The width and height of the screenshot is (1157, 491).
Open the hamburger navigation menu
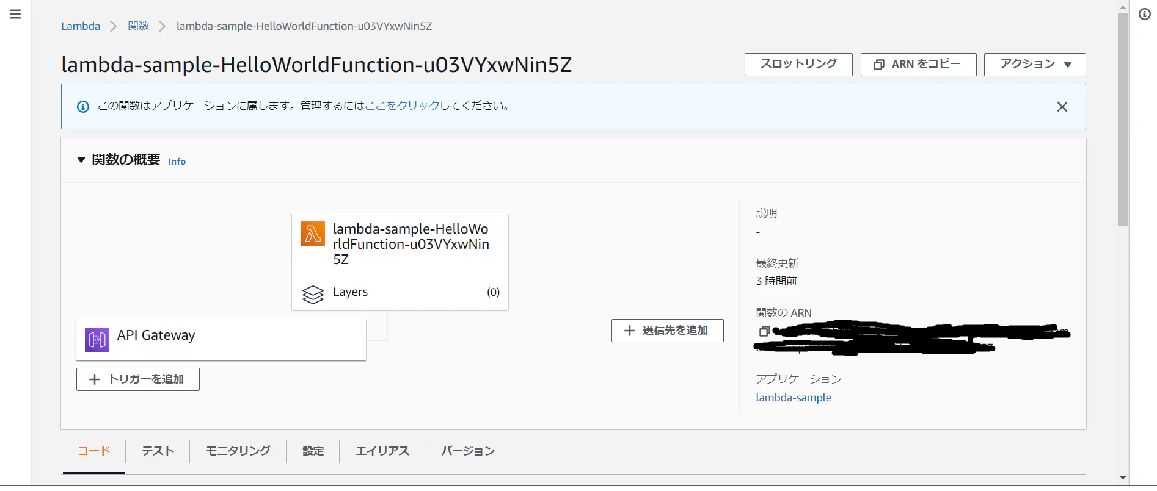point(15,14)
